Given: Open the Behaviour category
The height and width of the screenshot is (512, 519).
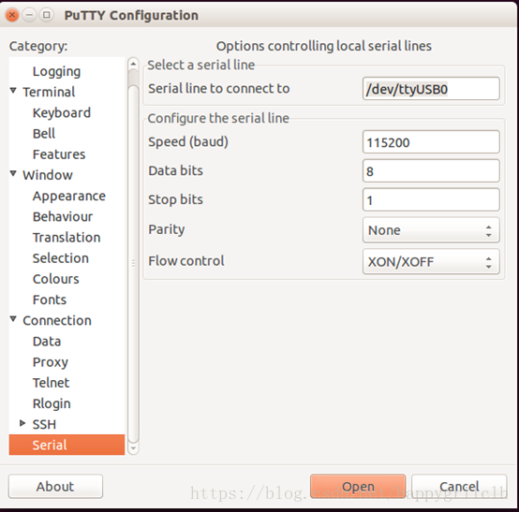Looking at the screenshot, I should click(63, 216).
